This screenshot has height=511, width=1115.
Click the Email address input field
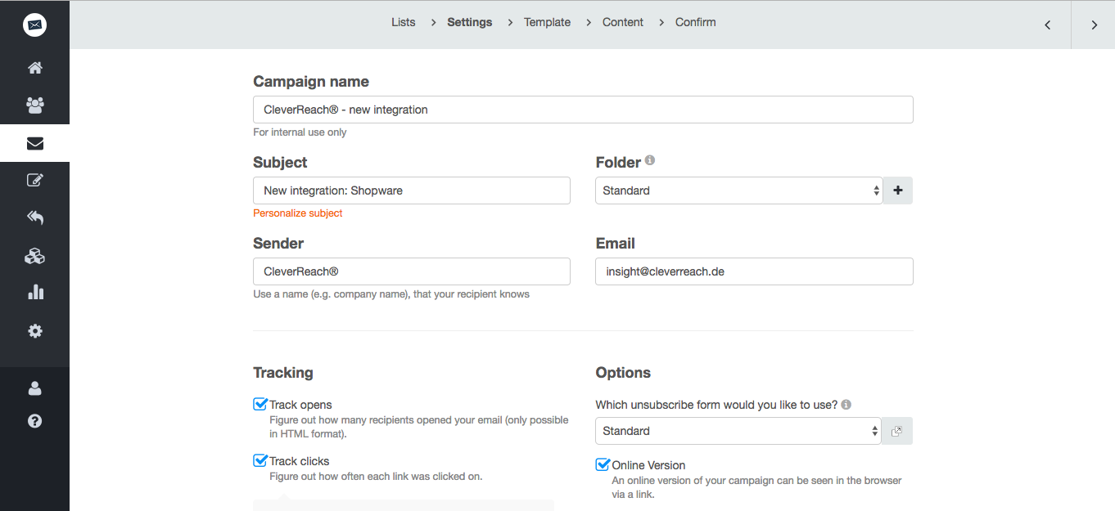click(754, 271)
